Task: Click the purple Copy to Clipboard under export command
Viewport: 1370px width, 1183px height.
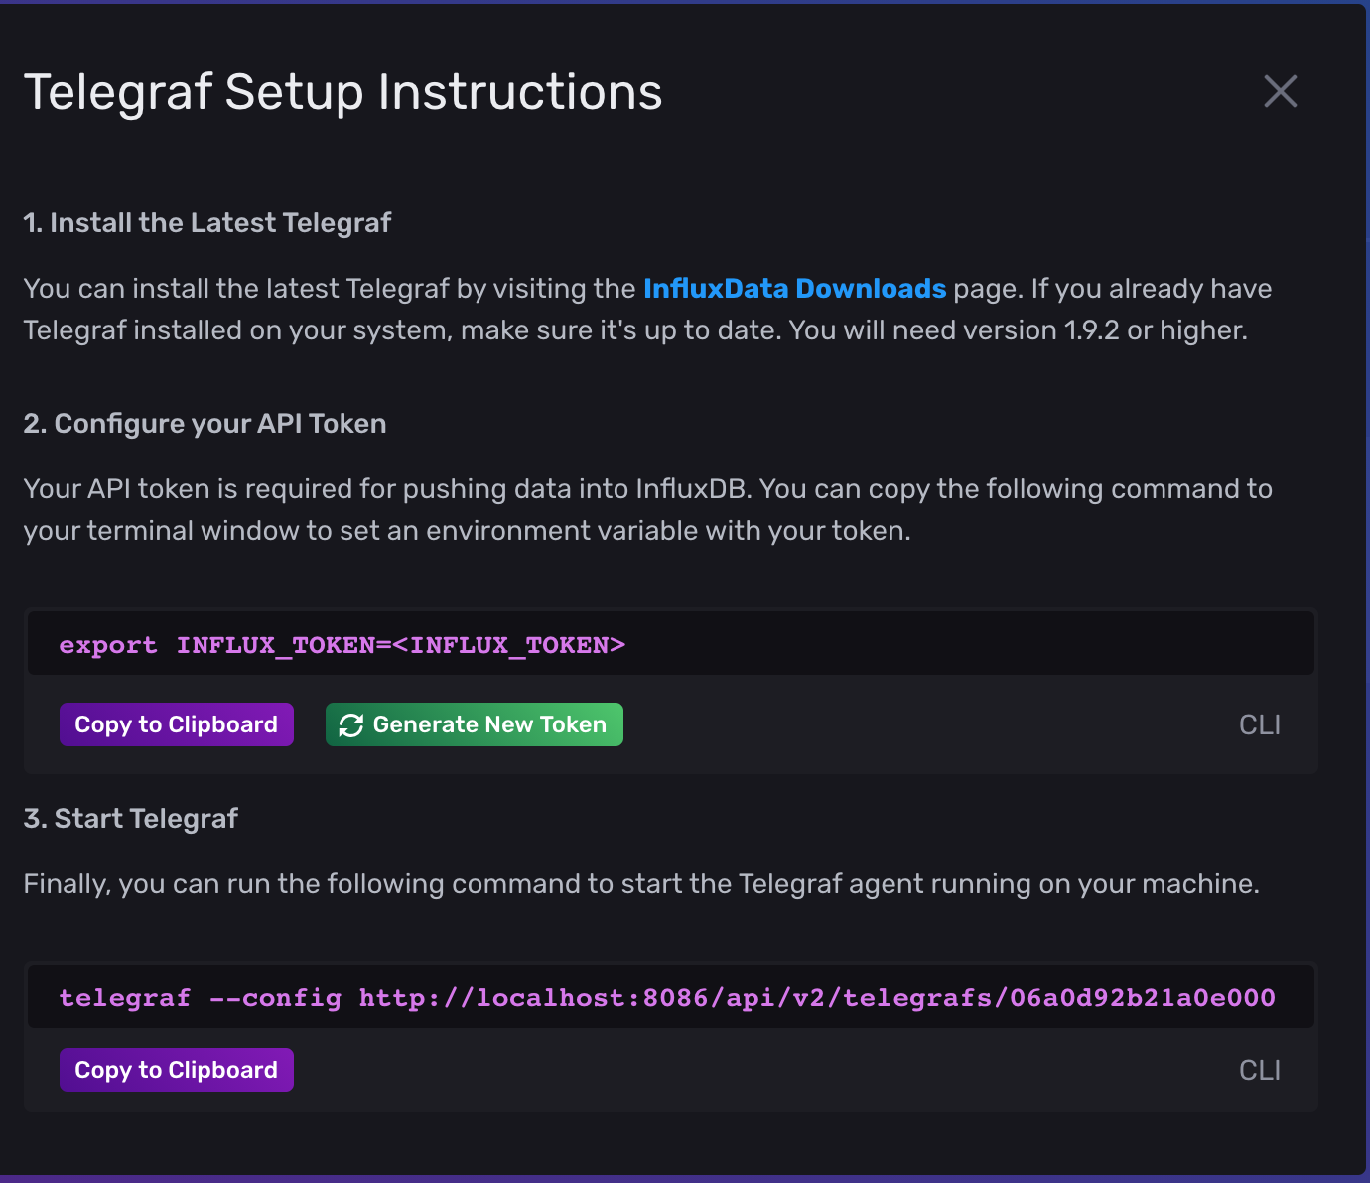Action: point(176,724)
